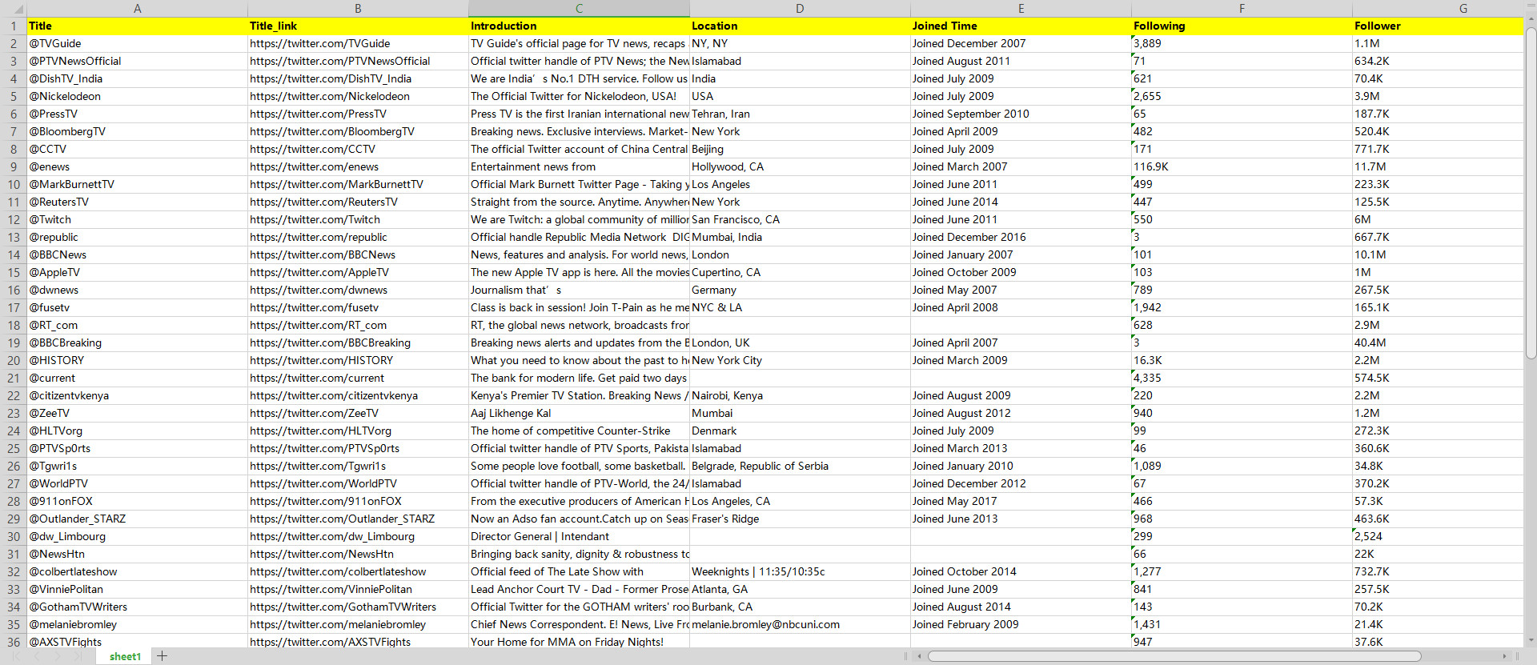Click the https://twitter.com/HISTORY cell
The image size is (1537, 665).
pos(358,360)
